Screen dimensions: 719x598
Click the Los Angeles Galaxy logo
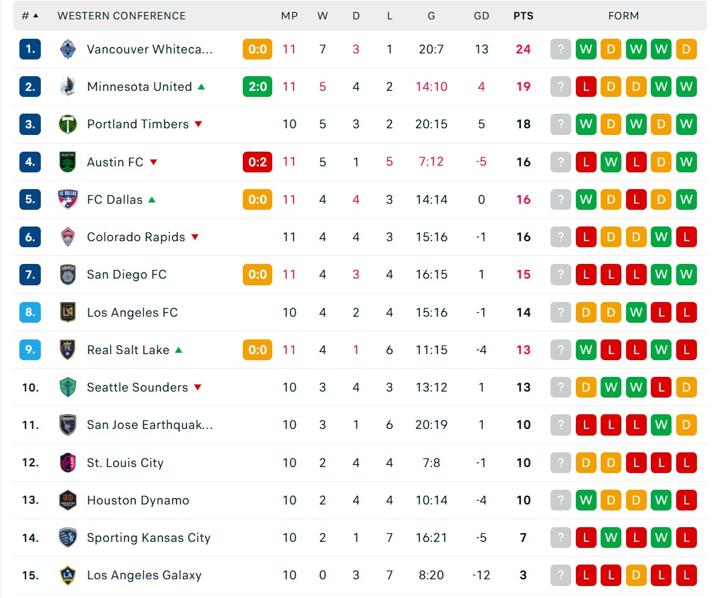pos(68,575)
